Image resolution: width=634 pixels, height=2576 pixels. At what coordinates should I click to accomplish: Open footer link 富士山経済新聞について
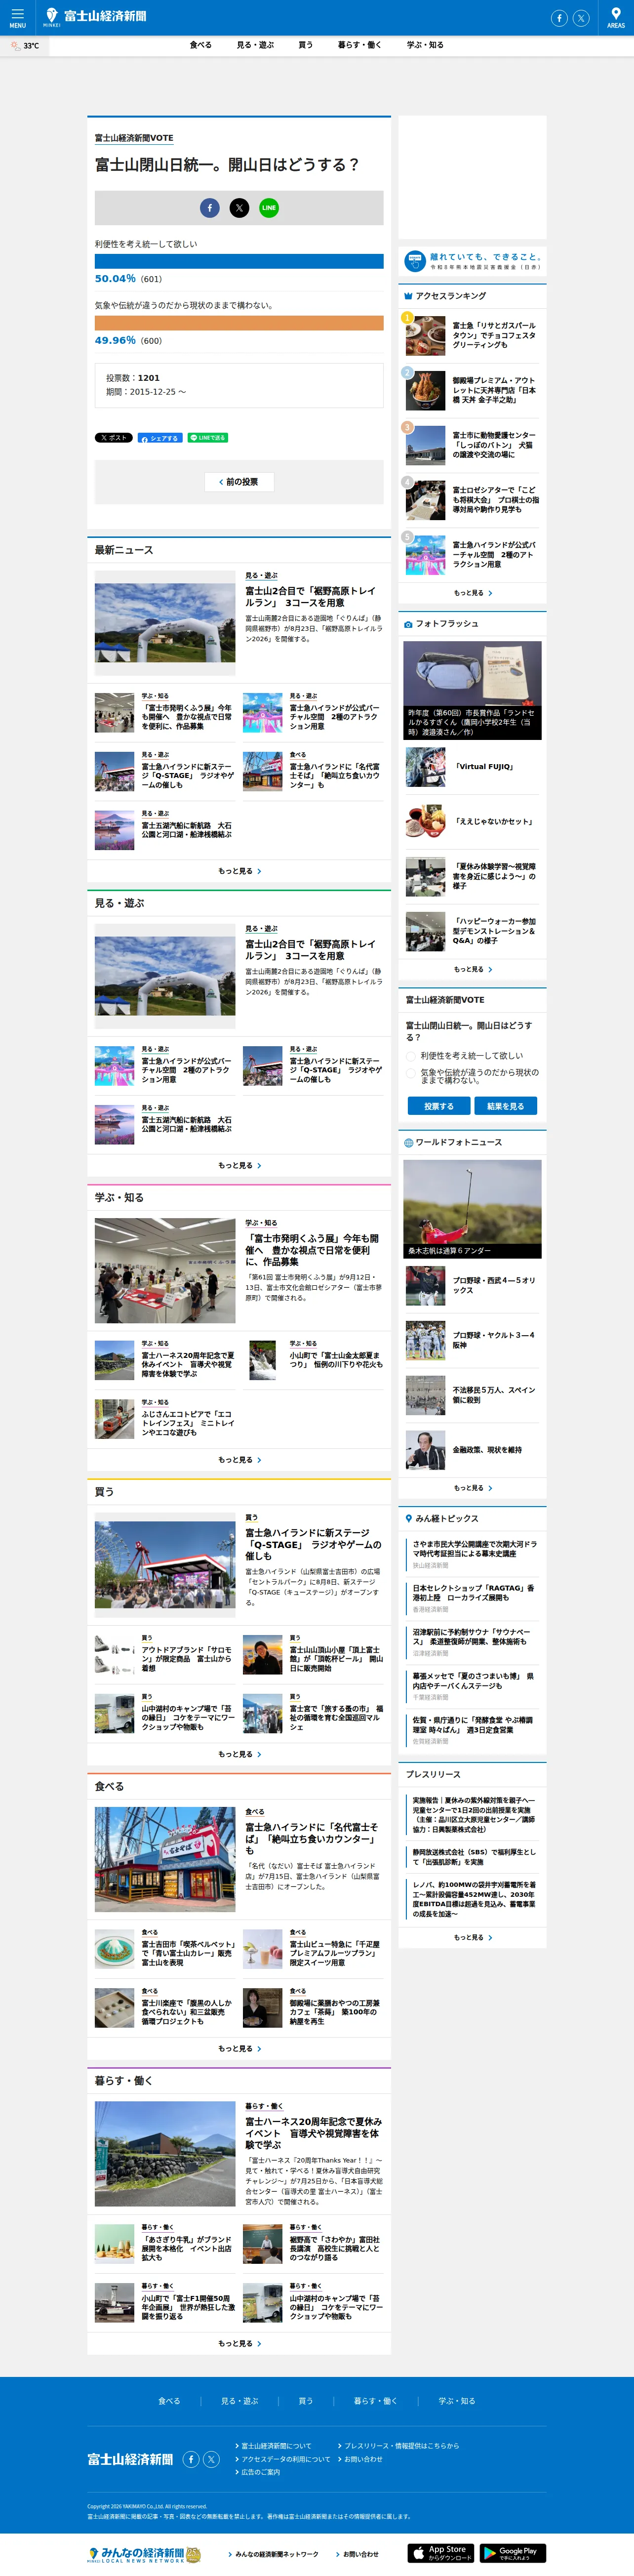pyautogui.click(x=275, y=2446)
